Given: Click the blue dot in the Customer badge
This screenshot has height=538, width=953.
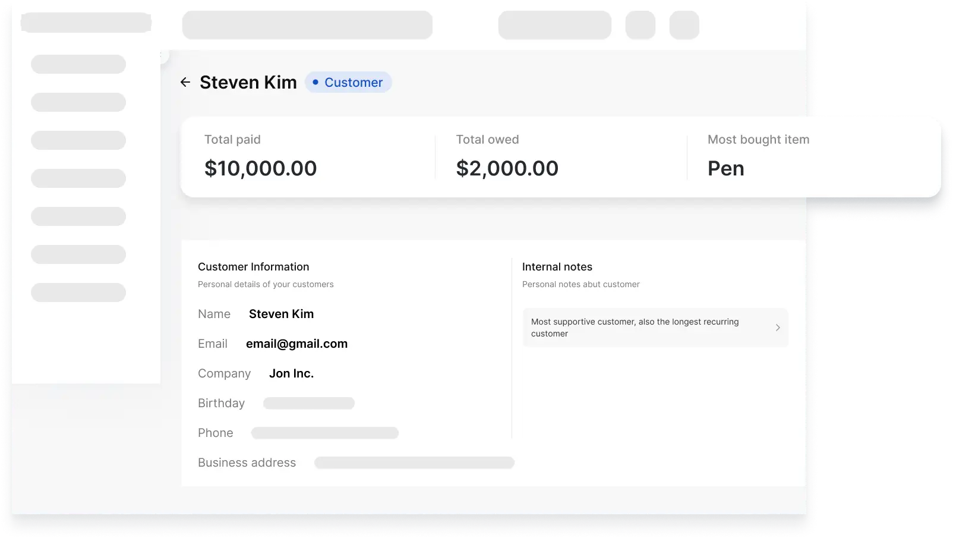Looking at the screenshot, I should [315, 82].
